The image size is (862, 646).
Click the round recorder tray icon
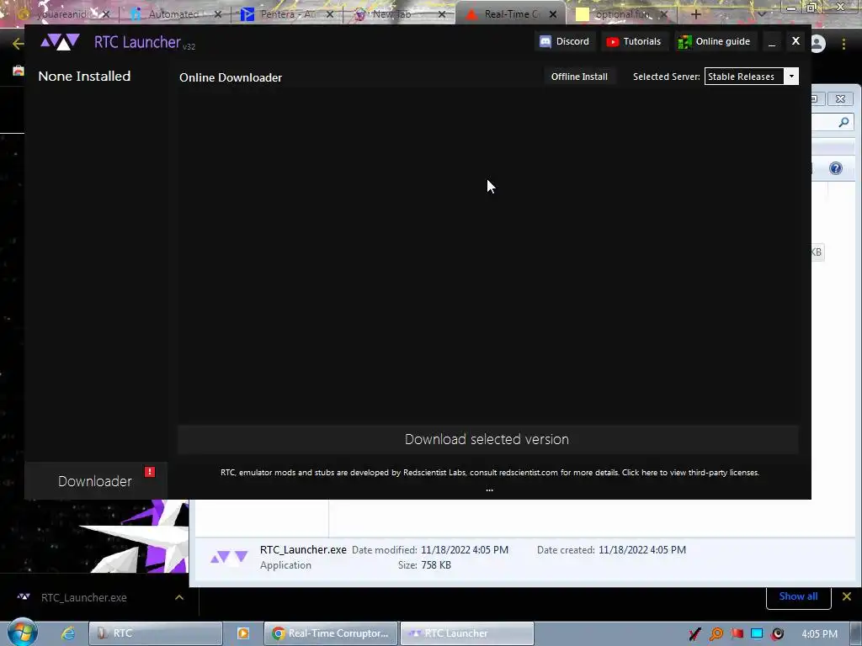click(x=777, y=633)
